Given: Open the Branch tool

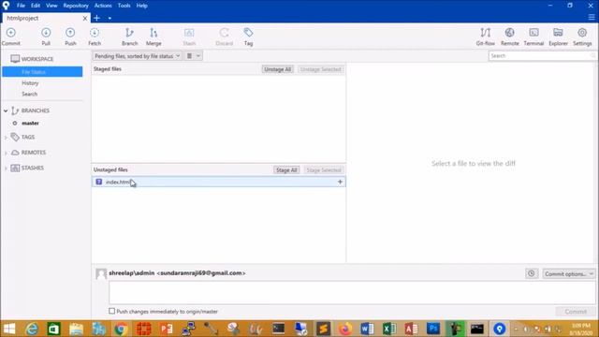Looking at the screenshot, I should click(x=129, y=37).
